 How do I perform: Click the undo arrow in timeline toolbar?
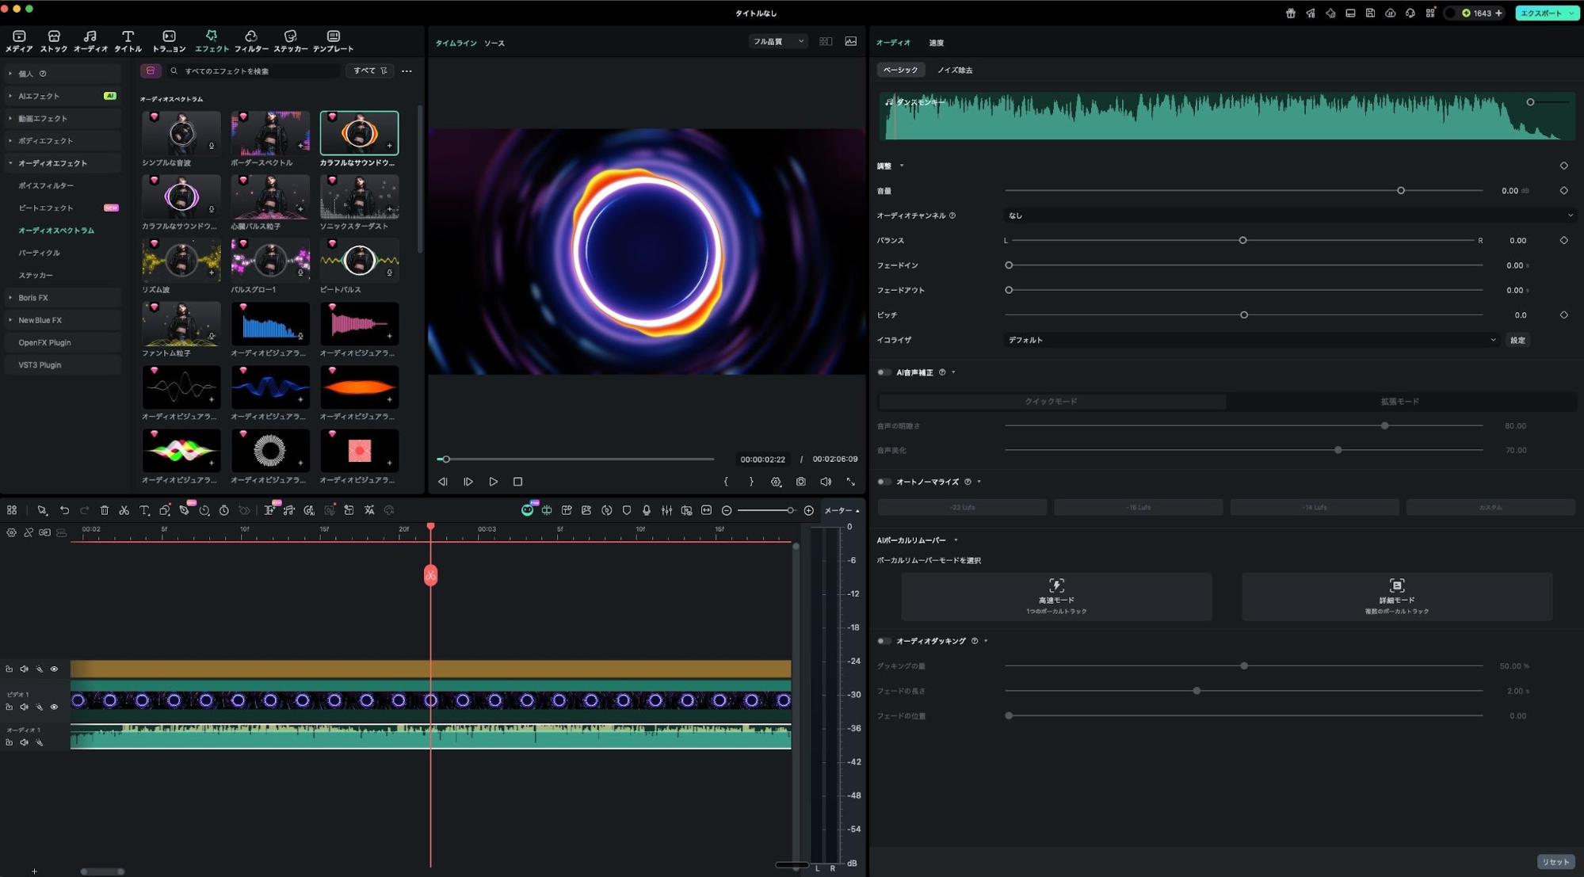click(64, 511)
